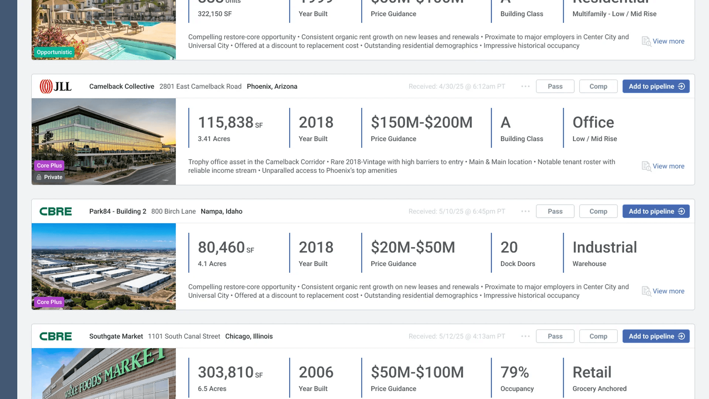The width and height of the screenshot is (709, 399).
Task: Click the Received 4/30/25 timestamp
Action: [x=457, y=86]
